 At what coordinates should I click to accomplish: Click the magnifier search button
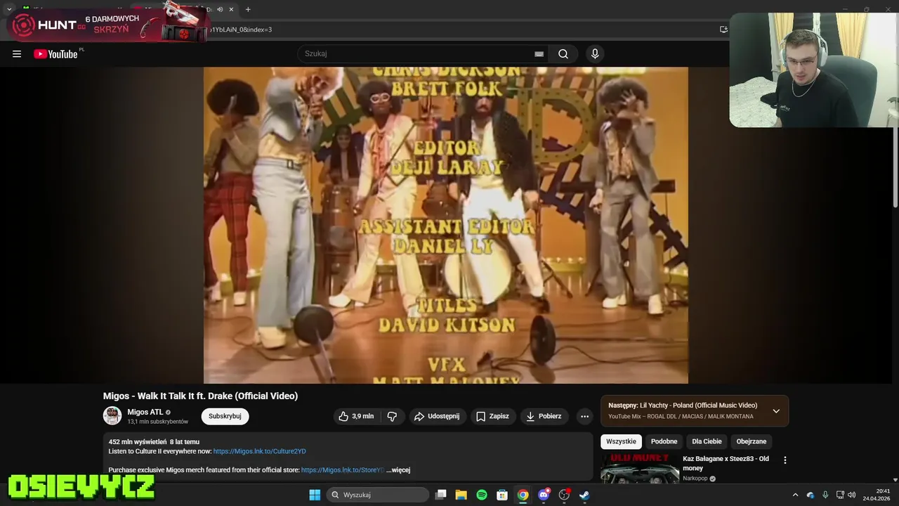click(563, 54)
